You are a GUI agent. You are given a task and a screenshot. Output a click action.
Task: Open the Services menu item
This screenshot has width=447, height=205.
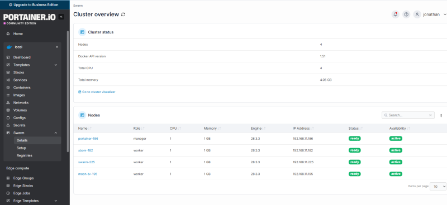coord(20,80)
